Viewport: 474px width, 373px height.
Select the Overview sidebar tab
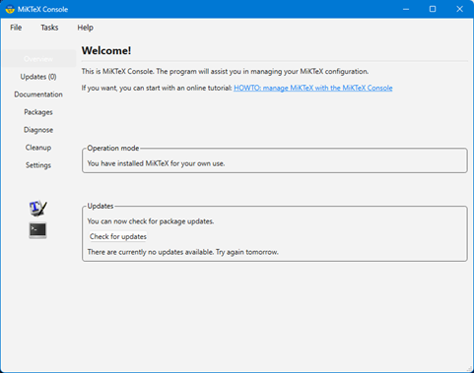click(x=38, y=59)
